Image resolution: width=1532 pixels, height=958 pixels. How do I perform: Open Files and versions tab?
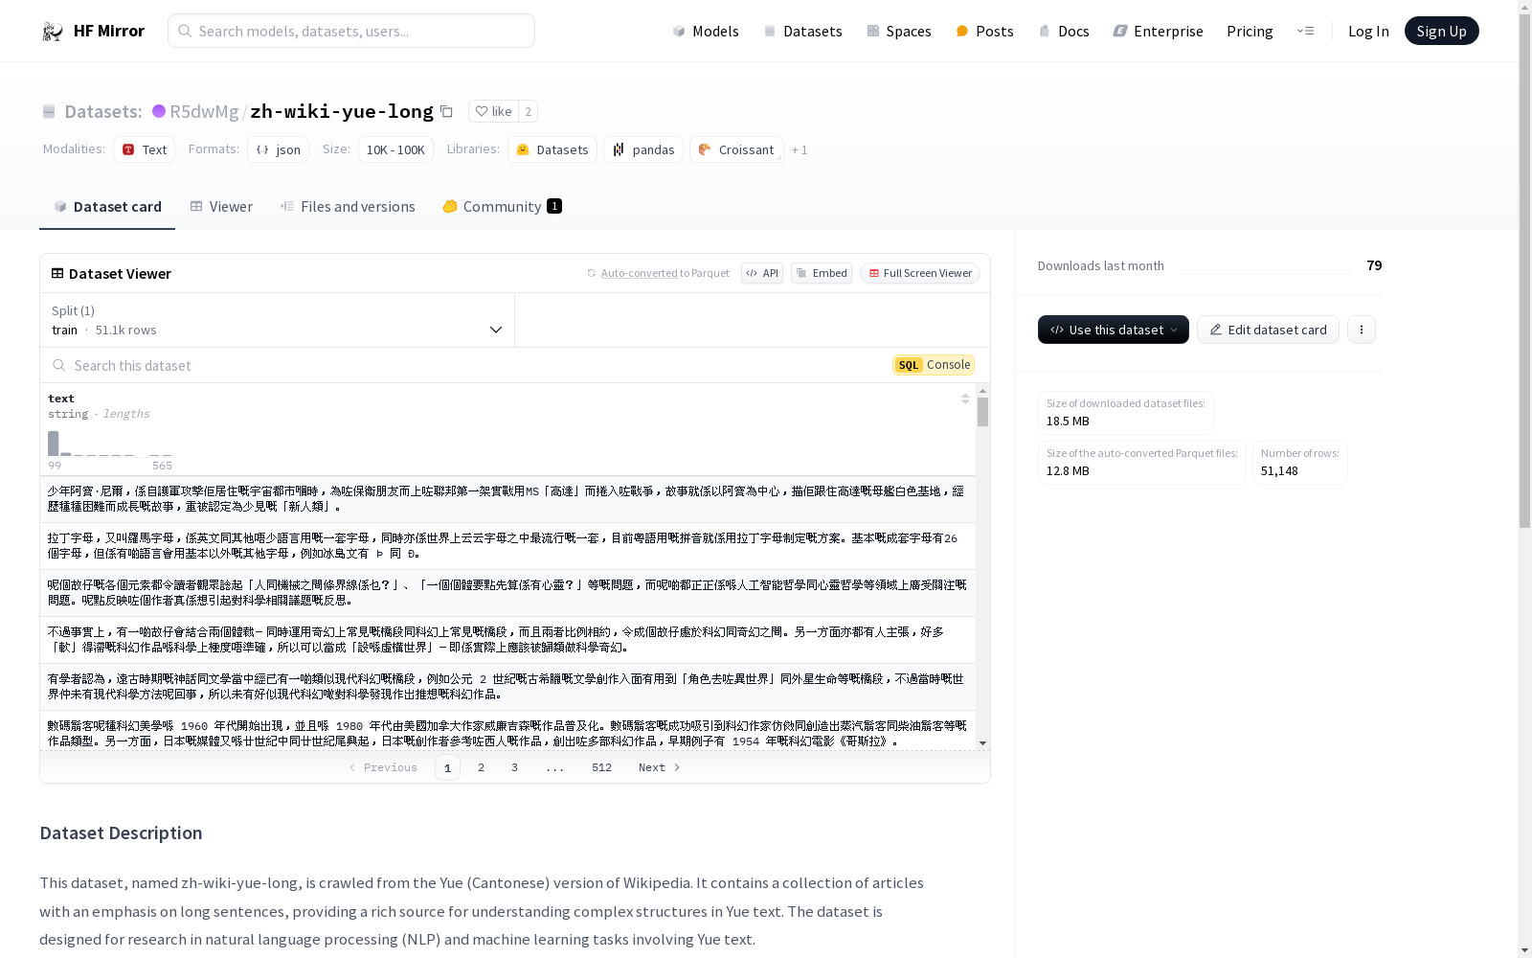pyautogui.click(x=348, y=207)
